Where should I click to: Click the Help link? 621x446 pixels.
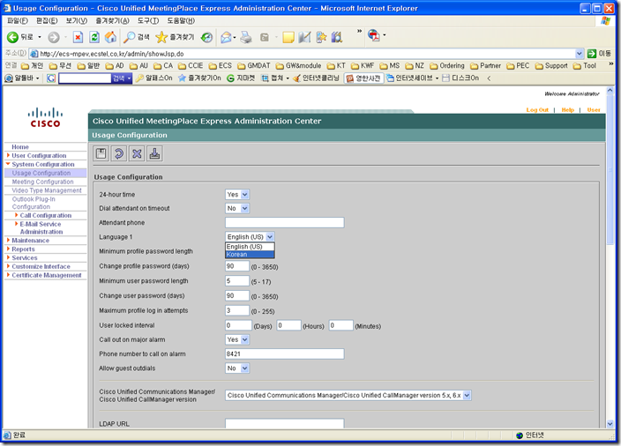coord(567,109)
